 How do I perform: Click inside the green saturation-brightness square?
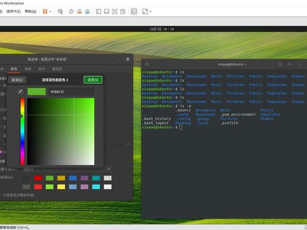(61, 131)
